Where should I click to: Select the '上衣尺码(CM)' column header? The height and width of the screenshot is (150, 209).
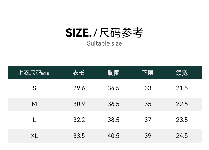pyautogui.click(x=33, y=73)
